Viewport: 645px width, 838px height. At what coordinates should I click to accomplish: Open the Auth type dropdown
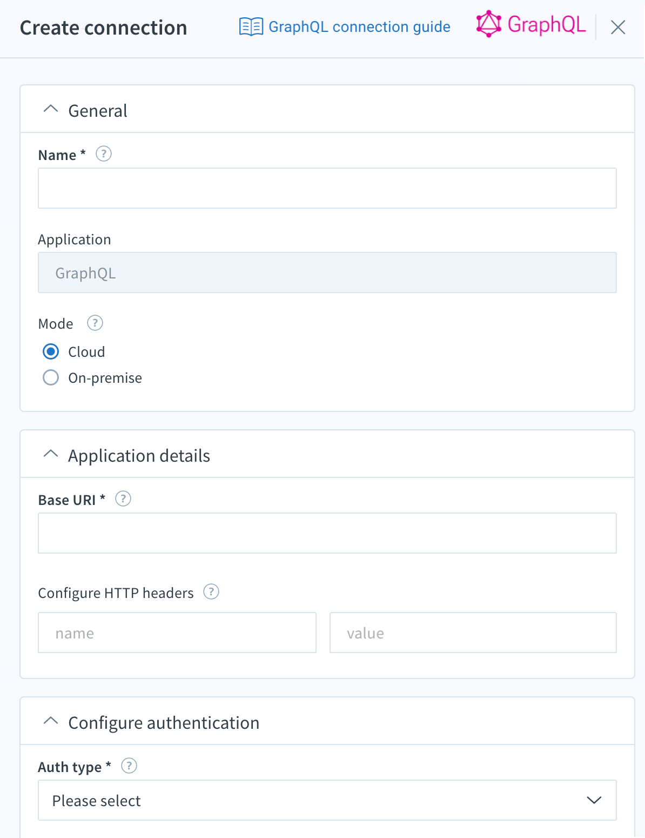327,800
